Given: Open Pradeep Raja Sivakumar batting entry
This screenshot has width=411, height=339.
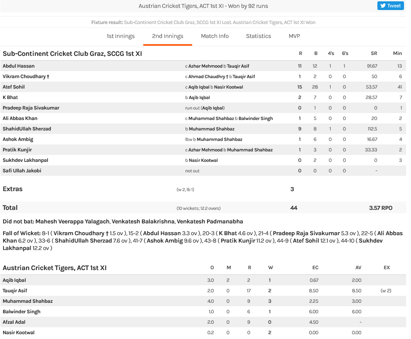Looking at the screenshot, I should (31, 108).
